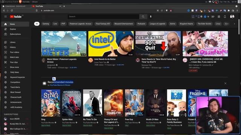Click the YouTube logo
Viewport: 241px width, 135px height.
[x=16, y=16]
